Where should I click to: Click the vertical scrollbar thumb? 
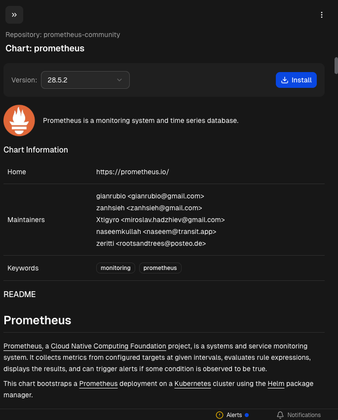click(336, 66)
